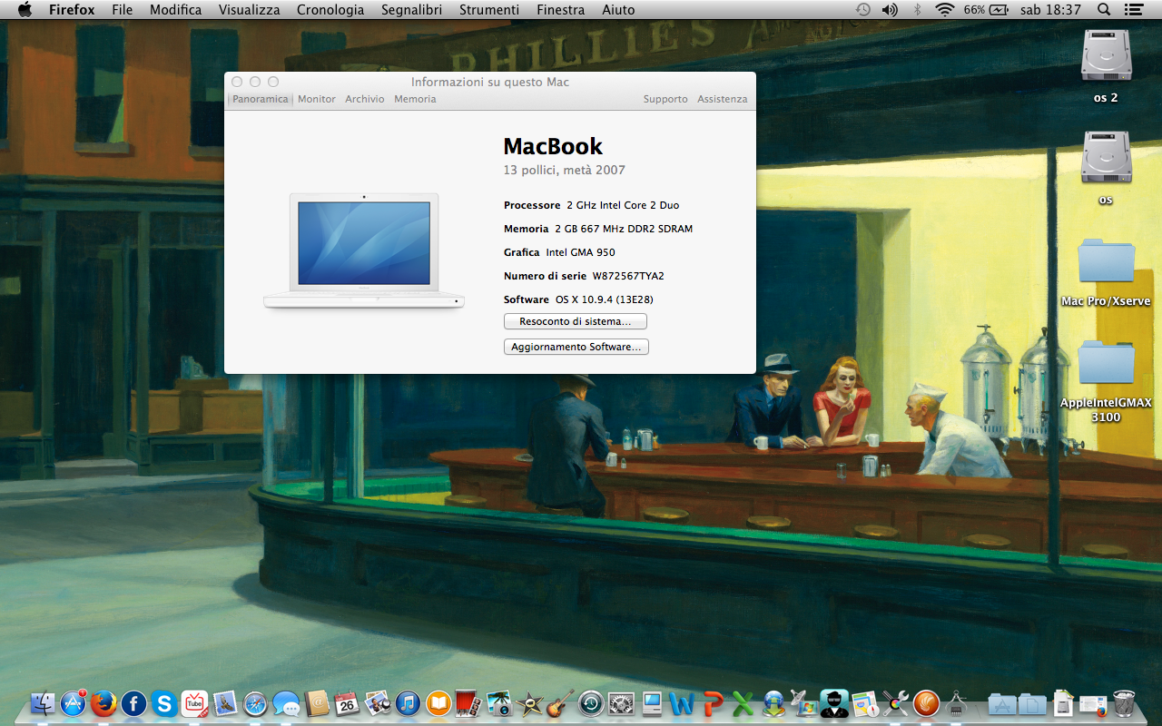Viewport: 1162px width, 726px height.
Task: Switch to the Archivio tab
Action: pos(365,99)
